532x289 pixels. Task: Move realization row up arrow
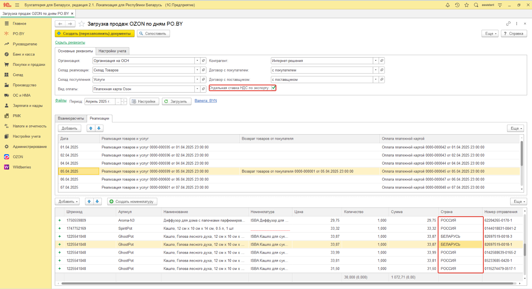pos(91,128)
